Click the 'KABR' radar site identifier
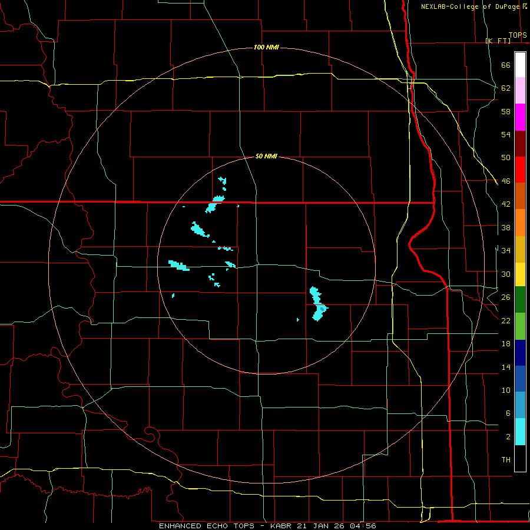Screen dimensions: 530x530 click(x=281, y=526)
